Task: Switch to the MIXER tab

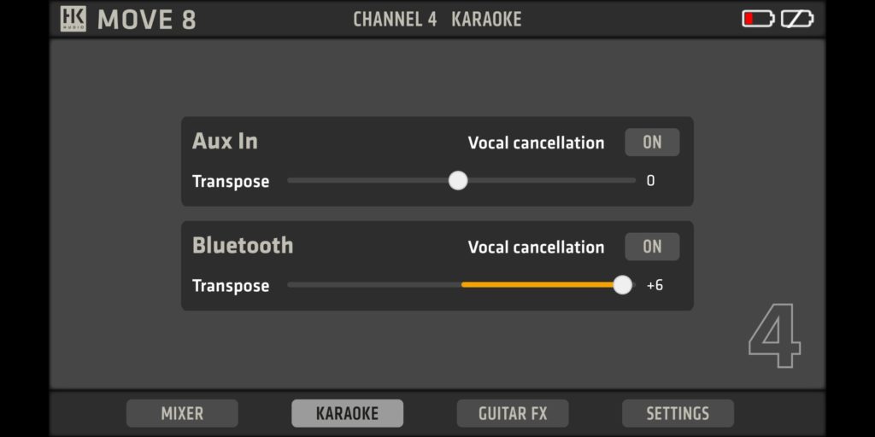Action: click(x=182, y=414)
